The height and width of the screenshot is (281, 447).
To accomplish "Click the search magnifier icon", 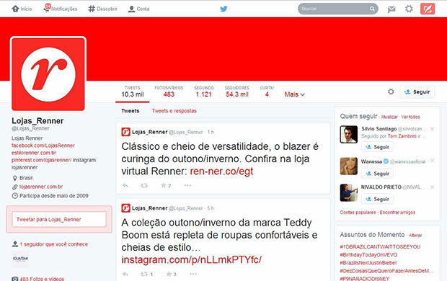I will 372,9.
